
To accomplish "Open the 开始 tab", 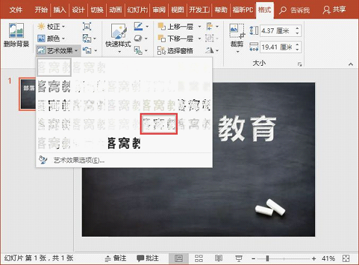I will point(41,10).
